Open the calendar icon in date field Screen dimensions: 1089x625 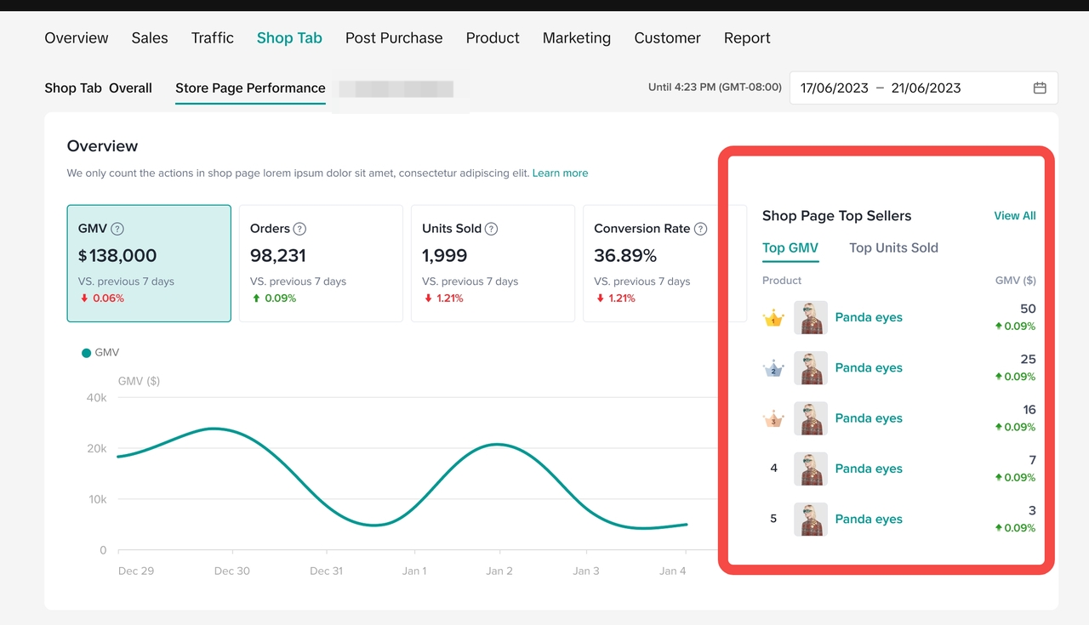tap(1040, 88)
